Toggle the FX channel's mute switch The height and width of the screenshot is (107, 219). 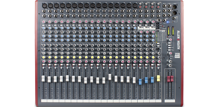pyautogui.click(x=159, y=65)
